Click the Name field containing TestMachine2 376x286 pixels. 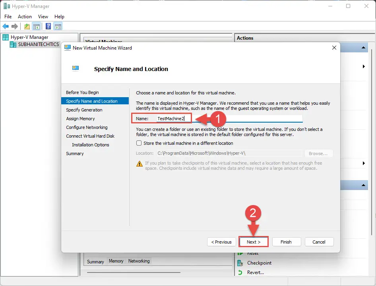pos(229,119)
